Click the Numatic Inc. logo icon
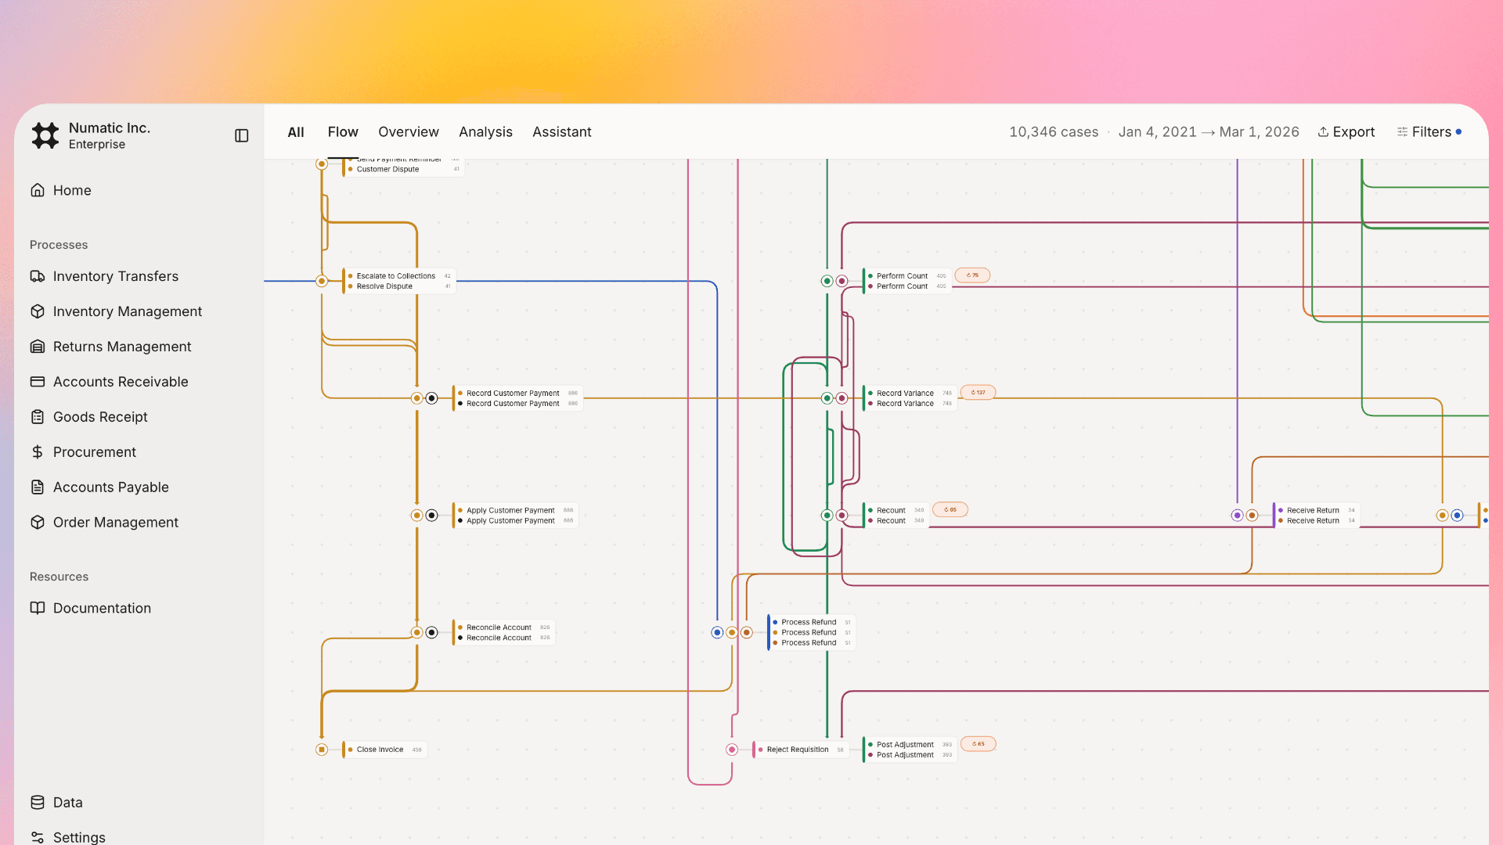Screen dimensions: 1503x845 click(x=45, y=135)
